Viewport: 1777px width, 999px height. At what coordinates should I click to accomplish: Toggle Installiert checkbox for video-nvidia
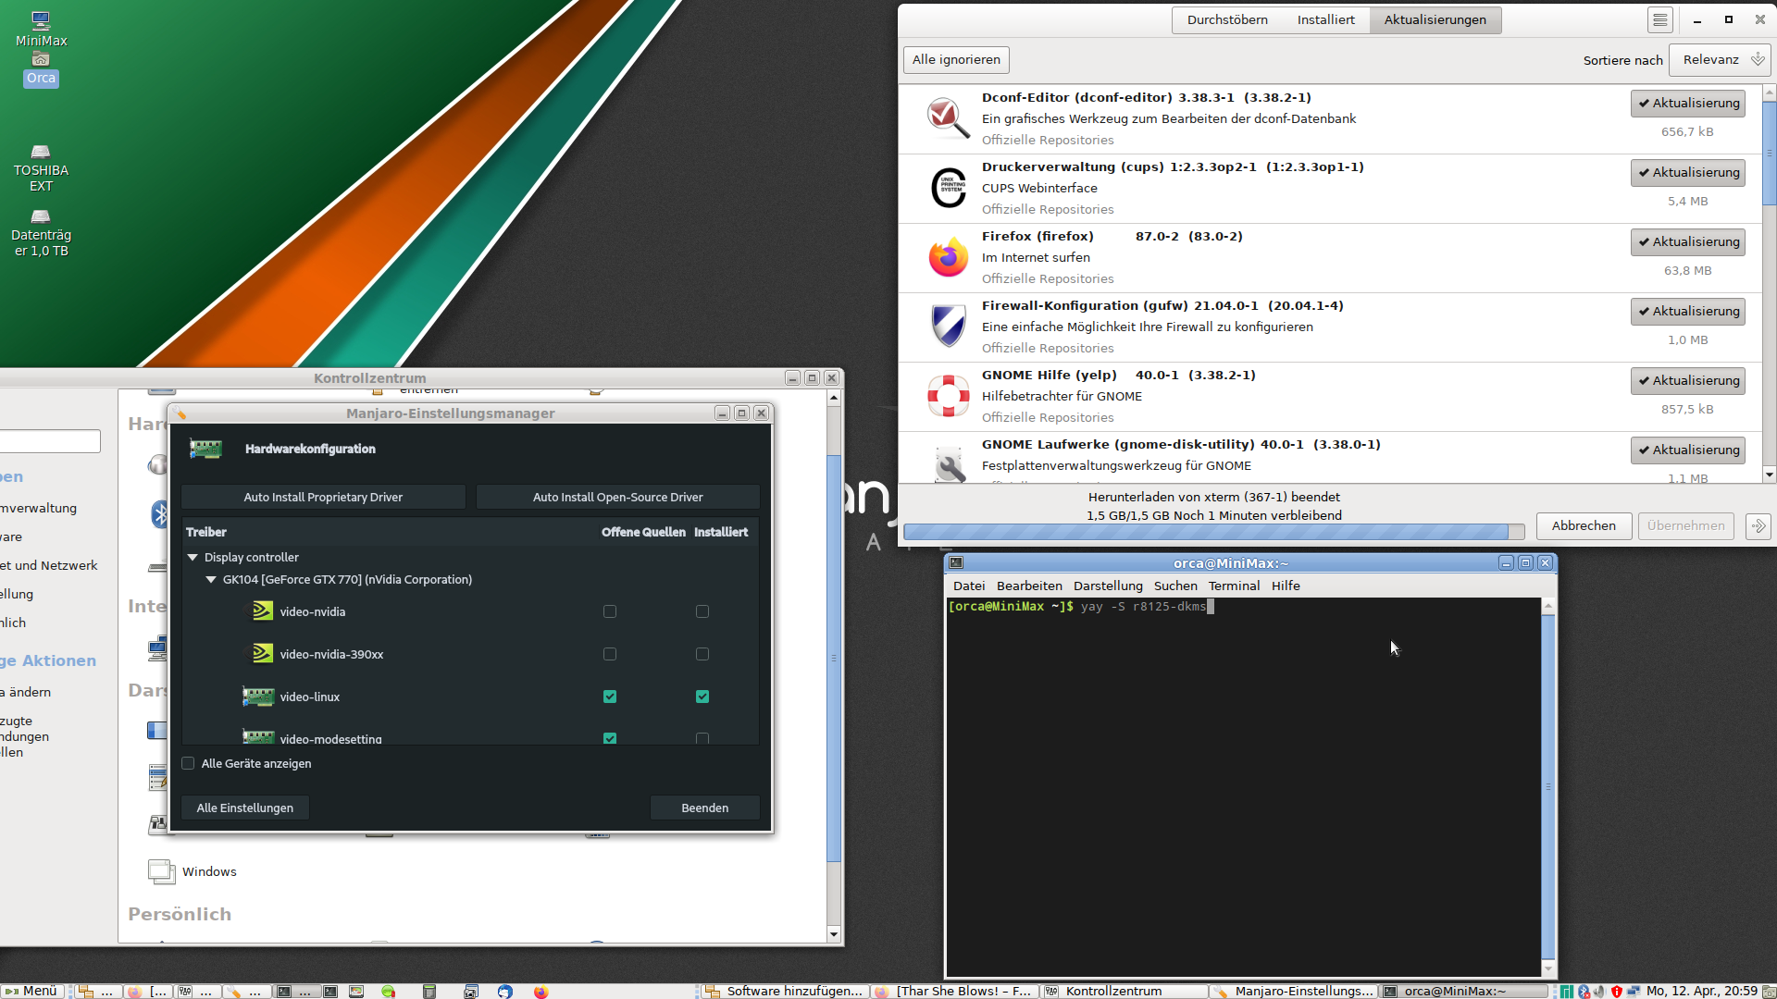click(702, 611)
